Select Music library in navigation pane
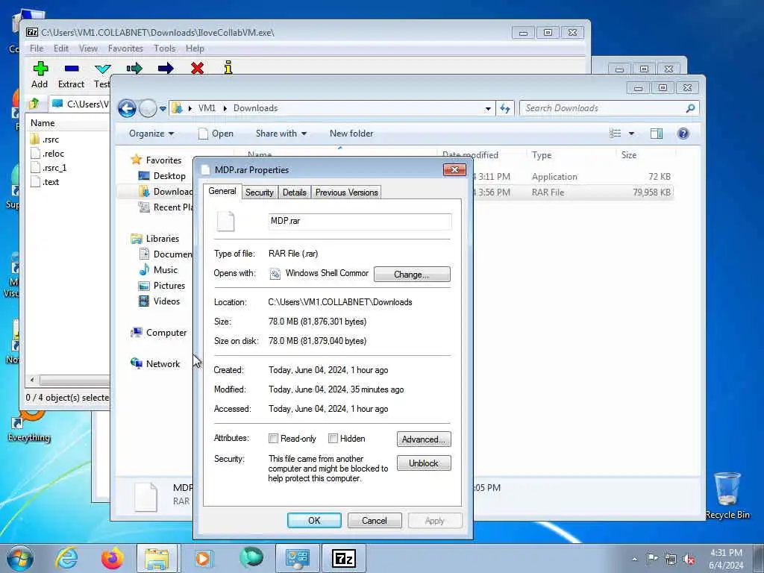This screenshot has height=573, width=764. pos(158,270)
